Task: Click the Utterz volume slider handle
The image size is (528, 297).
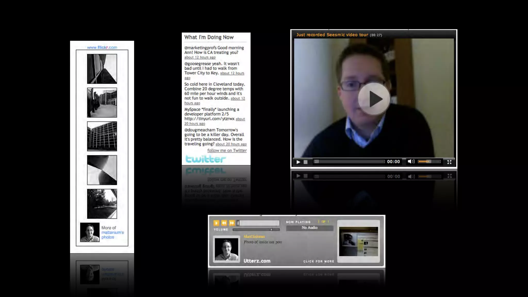Action: coord(271,229)
